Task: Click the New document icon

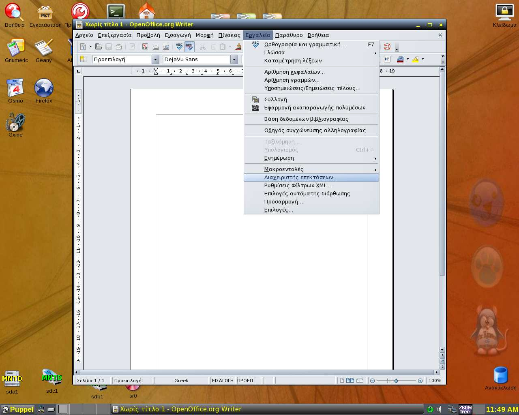Action: [x=83, y=47]
